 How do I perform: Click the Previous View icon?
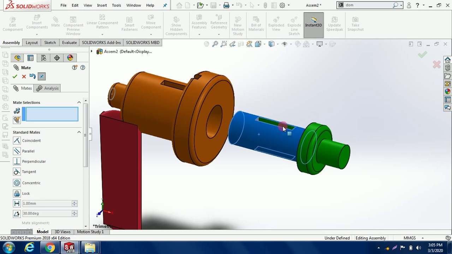(x=232, y=44)
